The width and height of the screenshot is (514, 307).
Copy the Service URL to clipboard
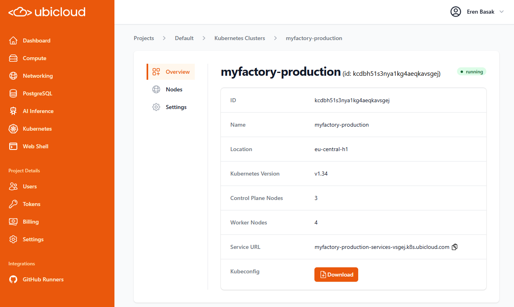point(455,247)
